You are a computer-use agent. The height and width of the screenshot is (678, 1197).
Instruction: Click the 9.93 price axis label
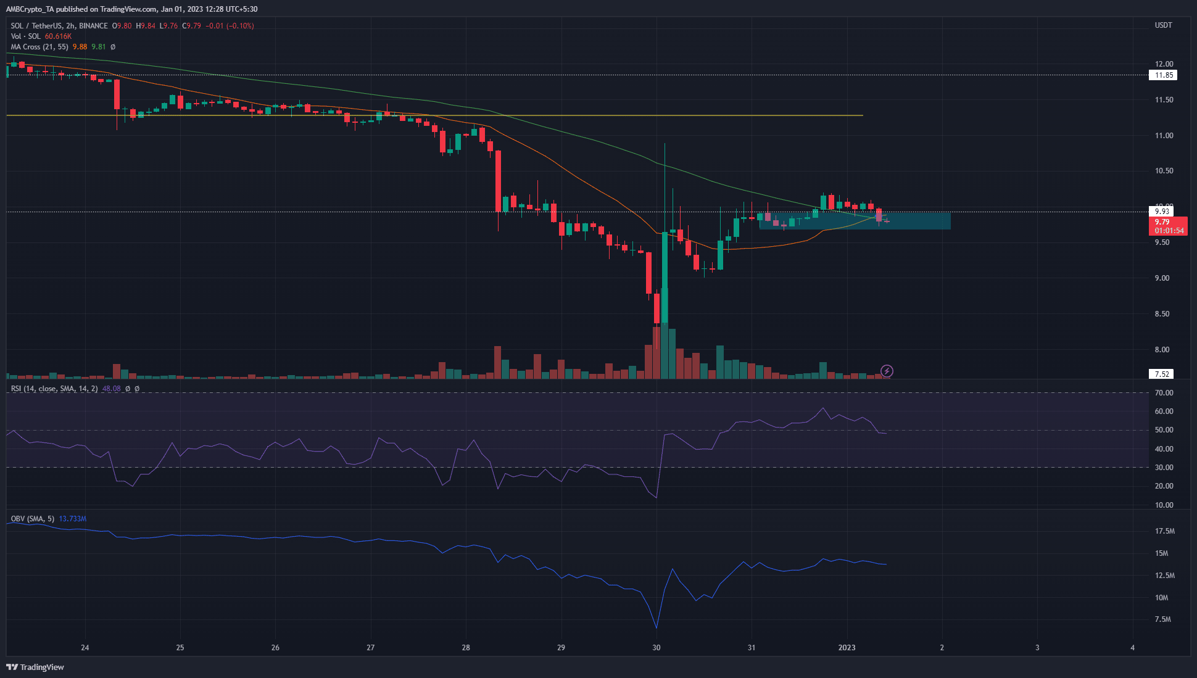coord(1162,211)
